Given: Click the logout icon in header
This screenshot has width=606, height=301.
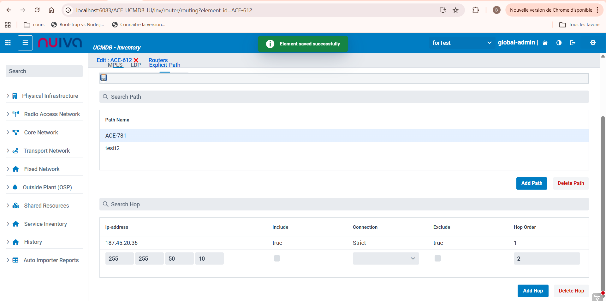Looking at the screenshot, I should click(573, 43).
